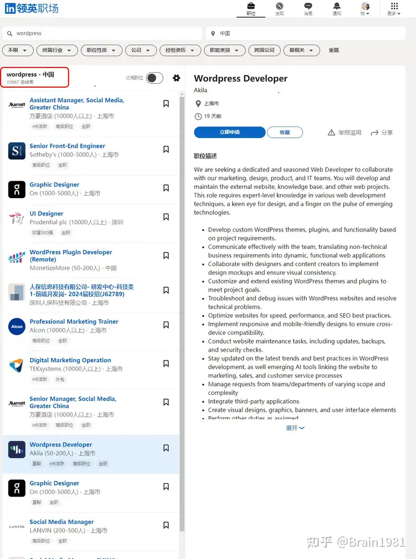
Task: Expand full job description with 展开
Action: click(295, 428)
